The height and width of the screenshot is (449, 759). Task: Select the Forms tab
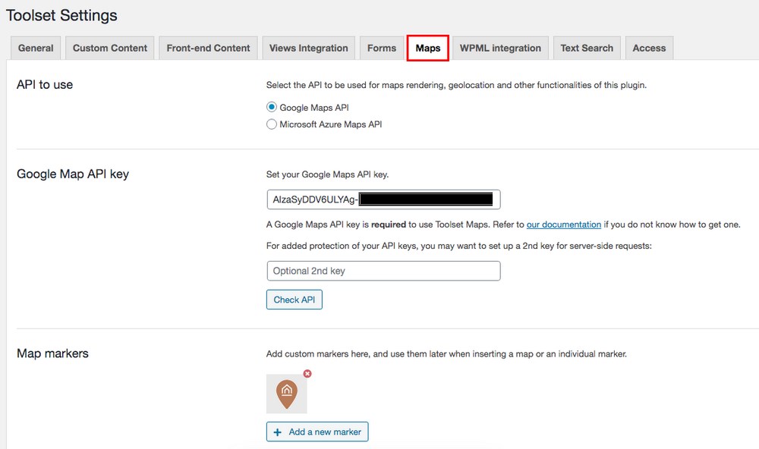382,48
